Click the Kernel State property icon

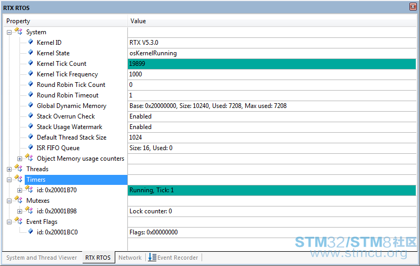31,53
